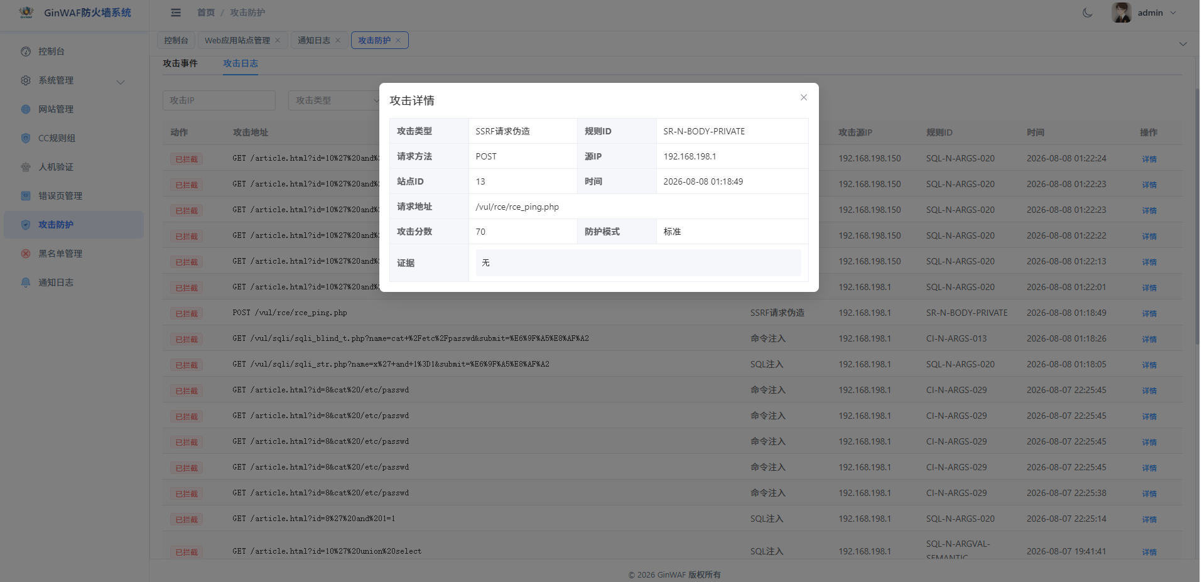Screen dimensions: 1202x582
Task: Switch to 通知日志 page tab
Action: point(314,40)
